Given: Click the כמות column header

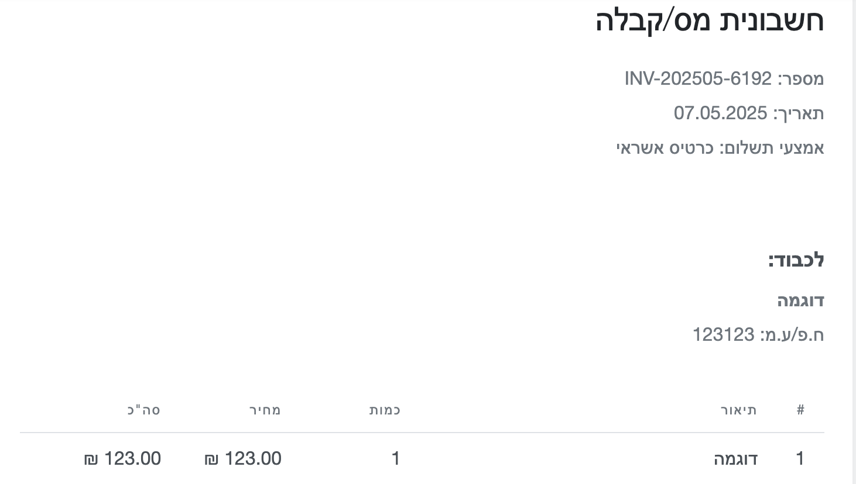Looking at the screenshot, I should coord(385,410).
